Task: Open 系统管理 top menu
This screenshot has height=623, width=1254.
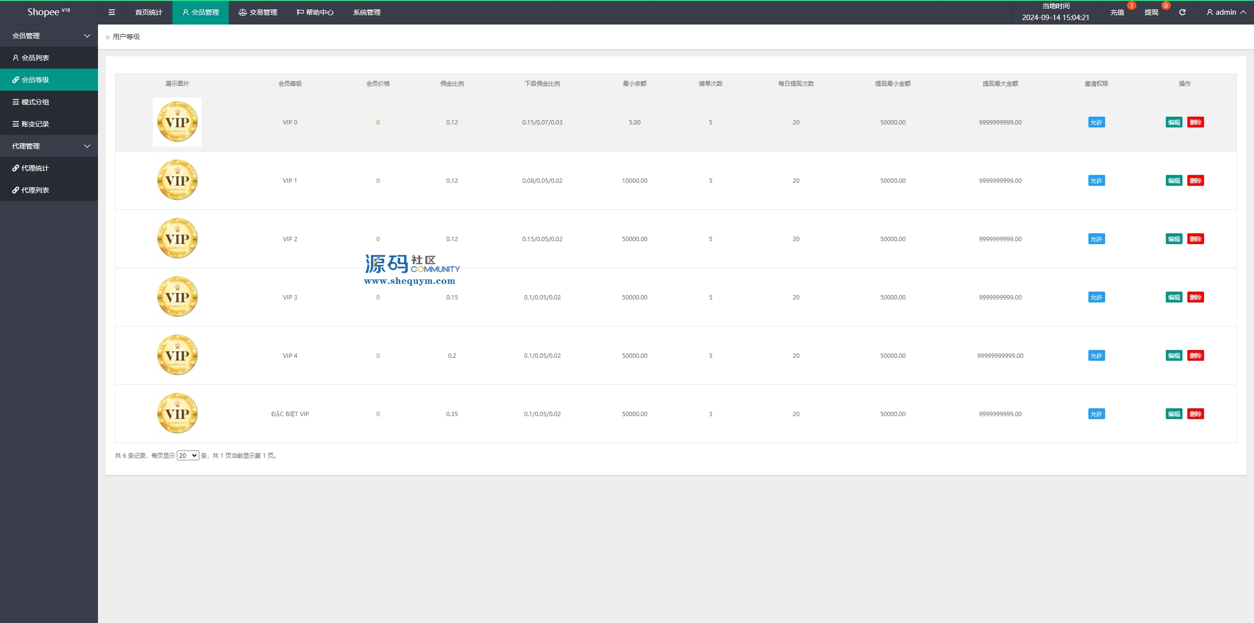Action: tap(366, 12)
